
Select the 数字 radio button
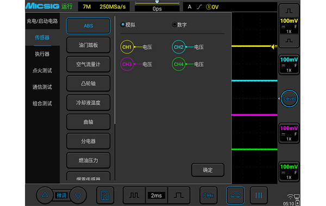click(174, 25)
